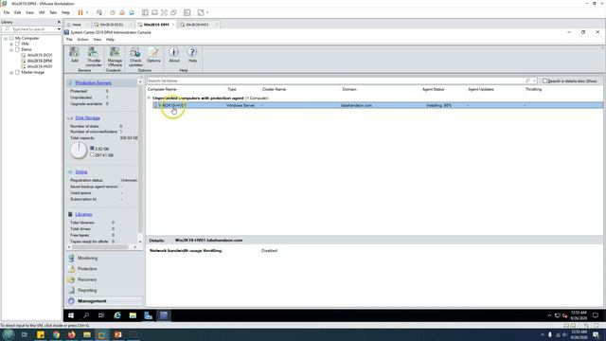Open File Explorer in guest taskbar

pos(133,315)
